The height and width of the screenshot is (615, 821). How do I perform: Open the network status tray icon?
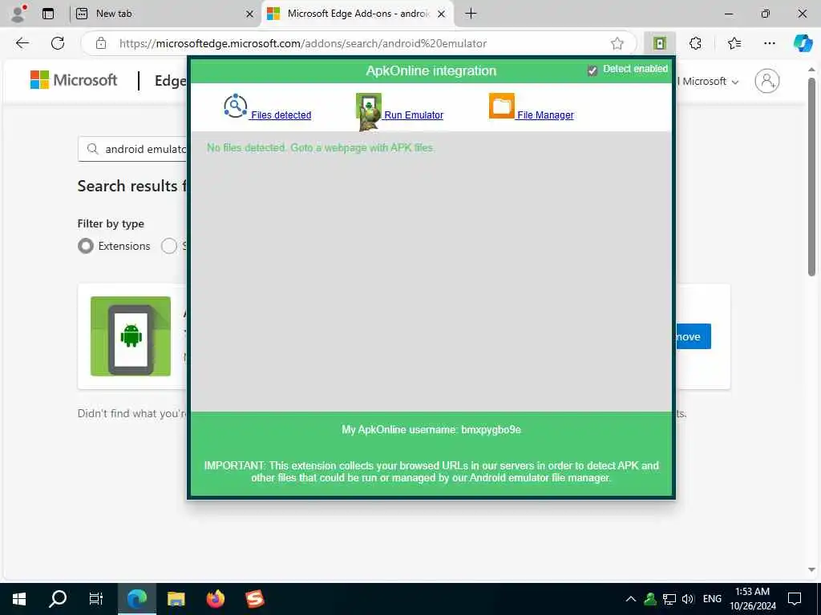coord(669,599)
